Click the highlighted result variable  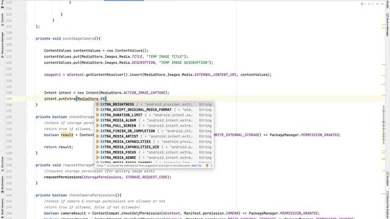click(x=67, y=135)
